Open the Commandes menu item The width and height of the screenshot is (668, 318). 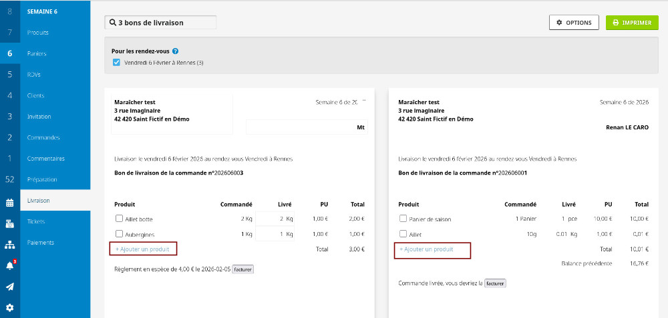click(x=43, y=137)
